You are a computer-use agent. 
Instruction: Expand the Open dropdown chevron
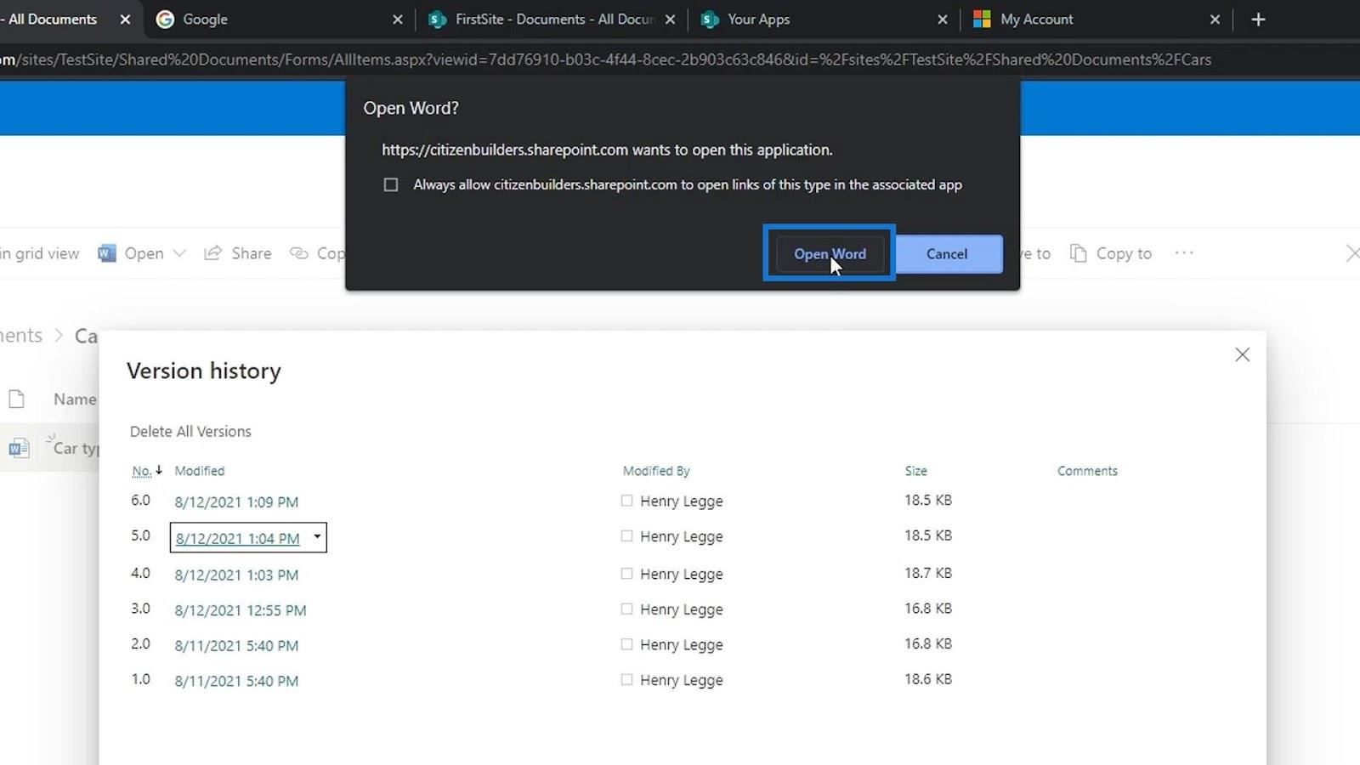179,253
